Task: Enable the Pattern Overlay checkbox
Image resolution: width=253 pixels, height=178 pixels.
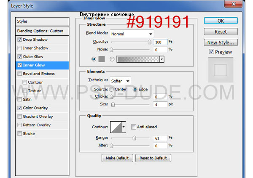Action: coord(19,125)
